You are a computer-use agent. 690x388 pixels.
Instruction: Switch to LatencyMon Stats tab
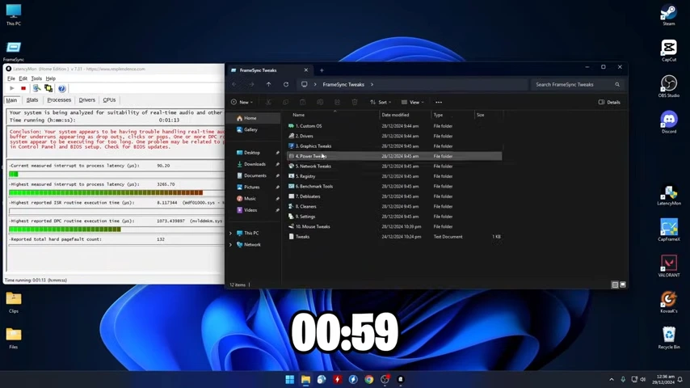[32, 100]
